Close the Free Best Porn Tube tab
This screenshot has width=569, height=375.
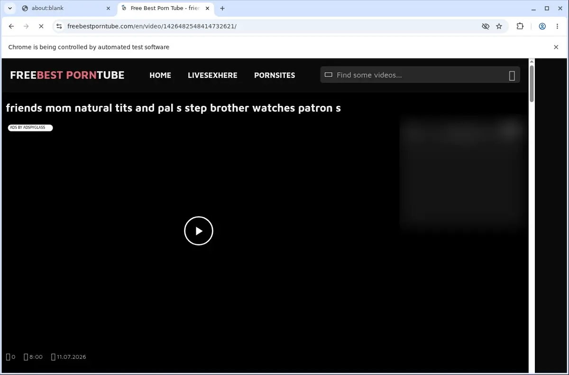tap(207, 8)
